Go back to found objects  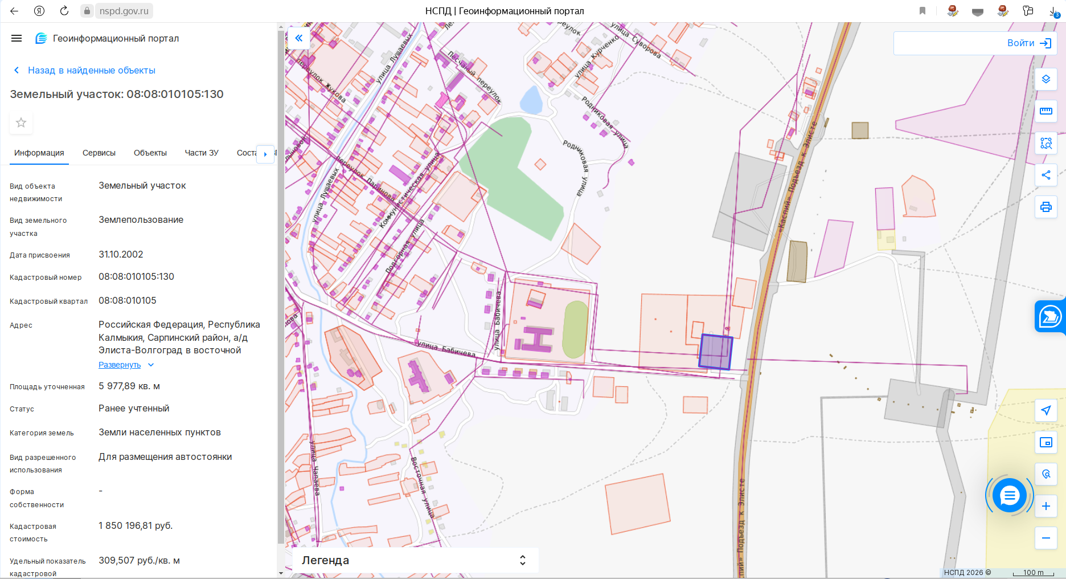[84, 70]
